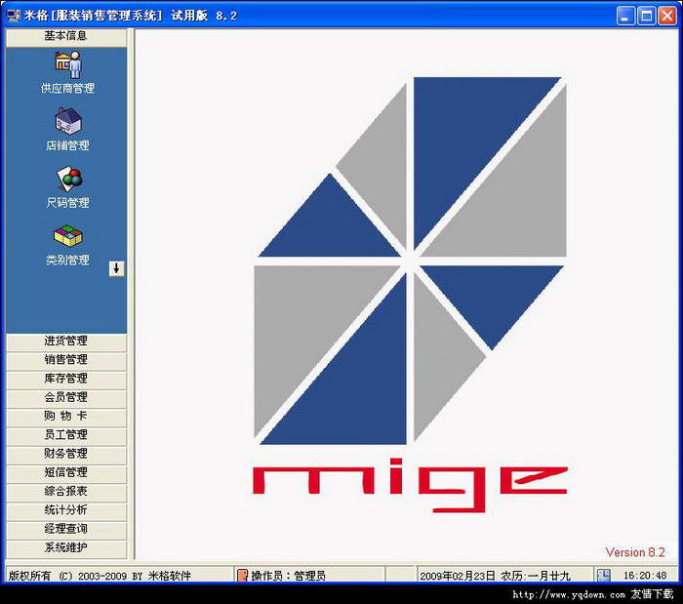The image size is (683, 604).
Task: Click the Version 8.2 label
Action: pyautogui.click(x=635, y=552)
